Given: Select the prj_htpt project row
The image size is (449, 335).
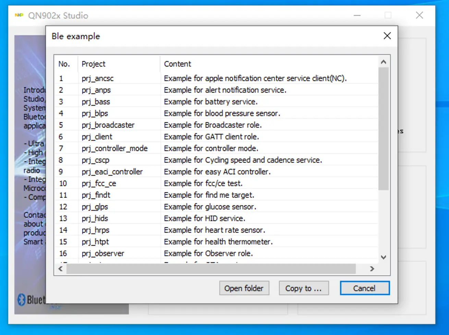Looking at the screenshot, I should click(x=217, y=242).
